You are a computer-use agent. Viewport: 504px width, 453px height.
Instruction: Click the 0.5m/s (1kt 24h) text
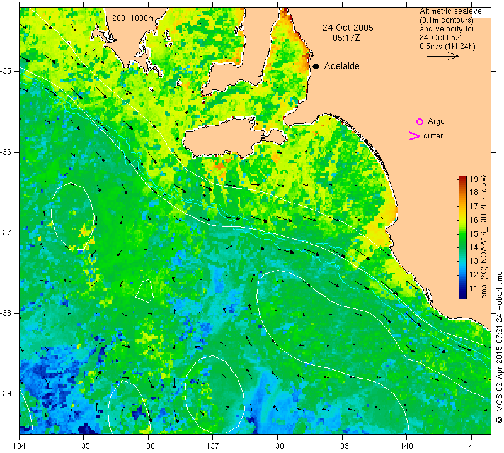[447, 46]
